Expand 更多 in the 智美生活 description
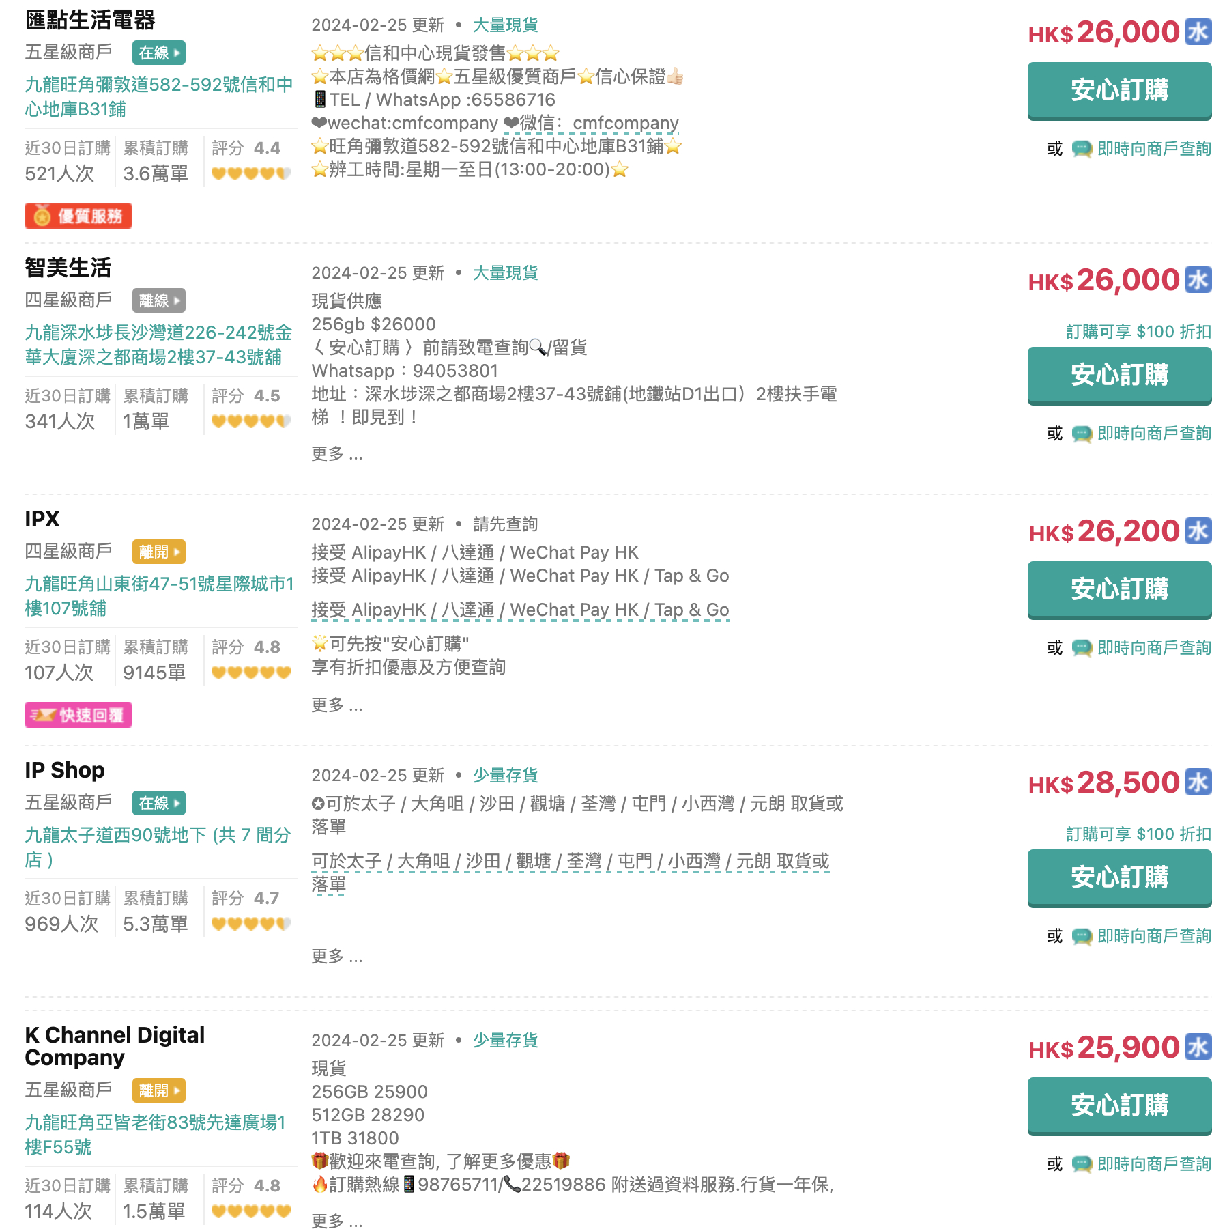Image resolution: width=1227 pixels, height=1229 pixels. (337, 454)
